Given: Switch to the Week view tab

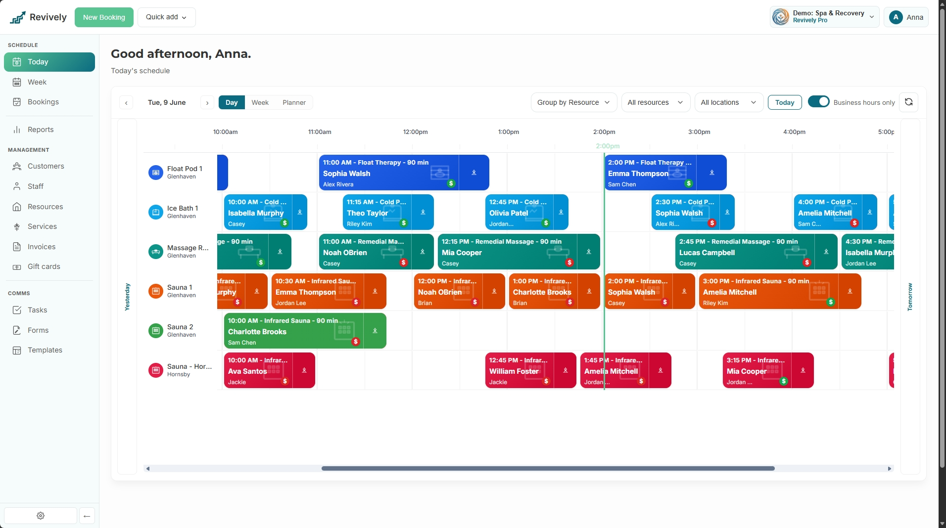Looking at the screenshot, I should [x=260, y=102].
